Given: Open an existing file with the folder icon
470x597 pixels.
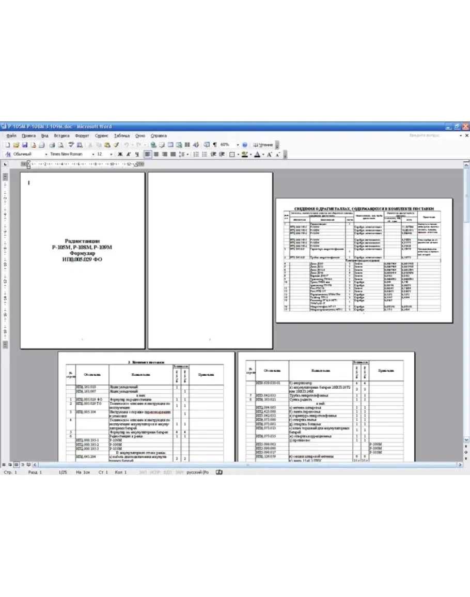Looking at the screenshot, I should 16,145.
